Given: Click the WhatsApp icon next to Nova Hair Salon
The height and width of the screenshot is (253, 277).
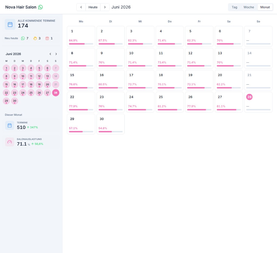Looking at the screenshot, I should click(41, 7).
